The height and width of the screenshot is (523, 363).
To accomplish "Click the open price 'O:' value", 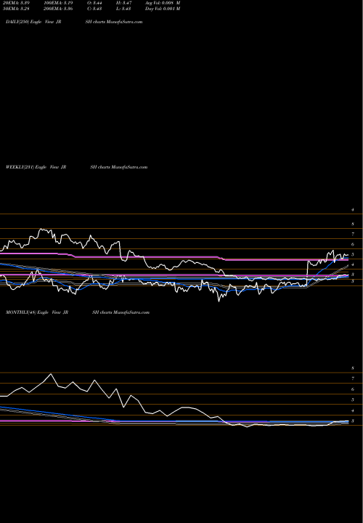I will (94, 3).
